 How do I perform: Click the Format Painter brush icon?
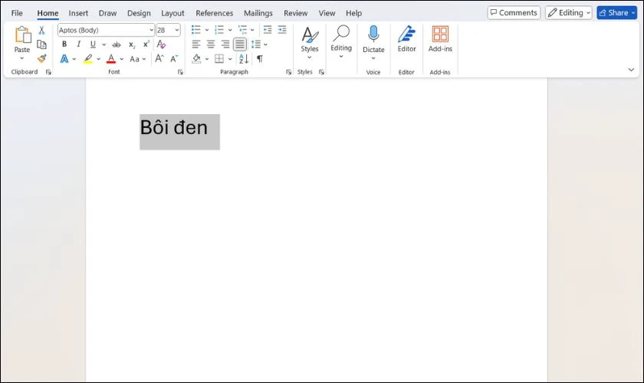tap(41, 58)
